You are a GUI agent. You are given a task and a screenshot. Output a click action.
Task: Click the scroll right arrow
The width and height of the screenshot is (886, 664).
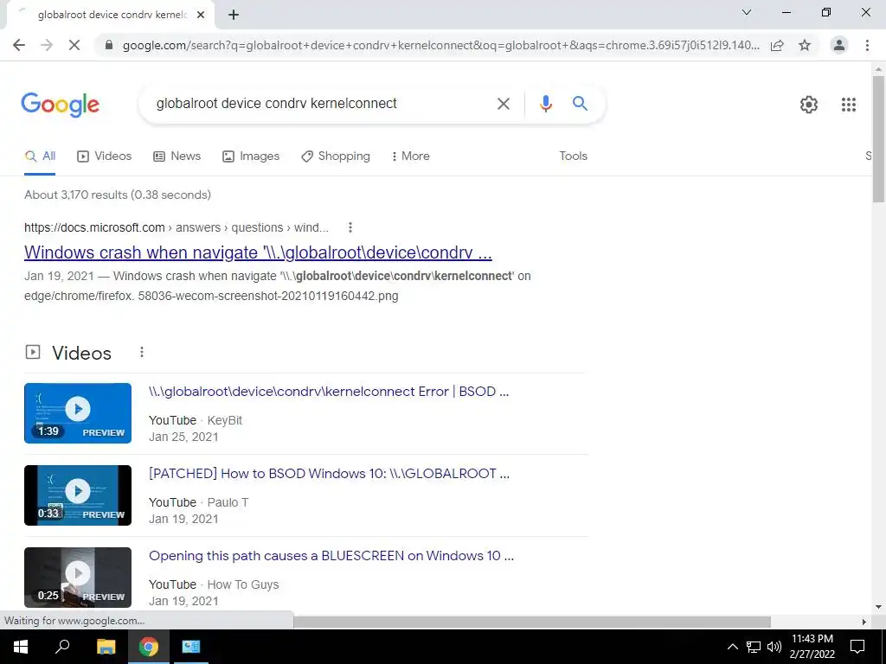tap(864, 622)
